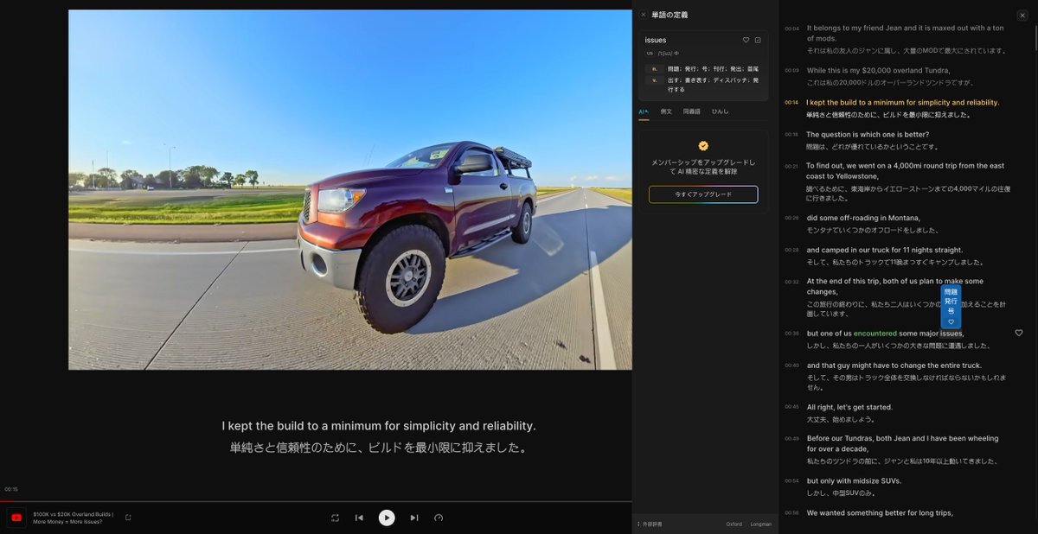
Task: Skip to the next subtitle line
Action: [x=414, y=518]
